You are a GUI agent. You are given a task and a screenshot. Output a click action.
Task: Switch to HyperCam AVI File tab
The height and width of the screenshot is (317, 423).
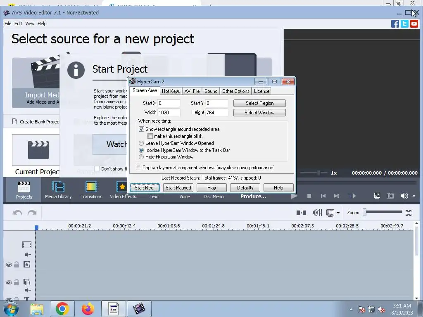click(x=192, y=91)
